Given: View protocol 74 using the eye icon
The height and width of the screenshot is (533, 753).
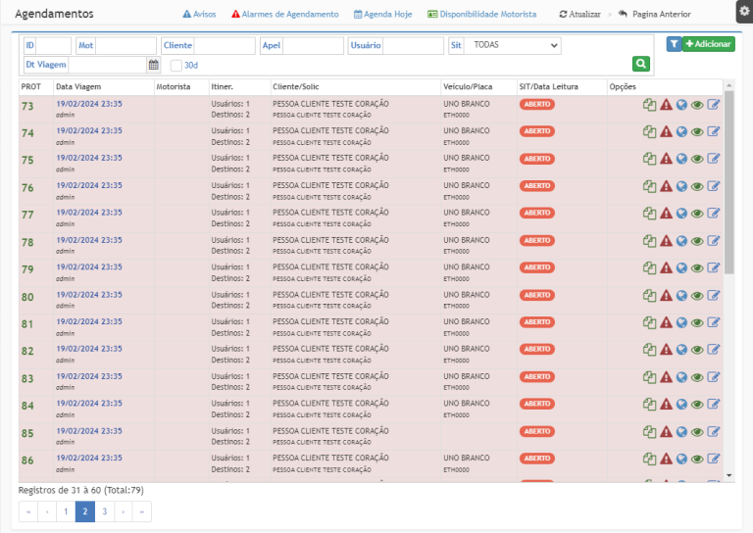Looking at the screenshot, I should click(697, 132).
